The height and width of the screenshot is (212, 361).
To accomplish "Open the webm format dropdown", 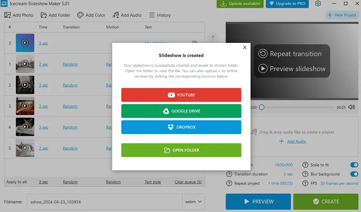I will (x=194, y=202).
